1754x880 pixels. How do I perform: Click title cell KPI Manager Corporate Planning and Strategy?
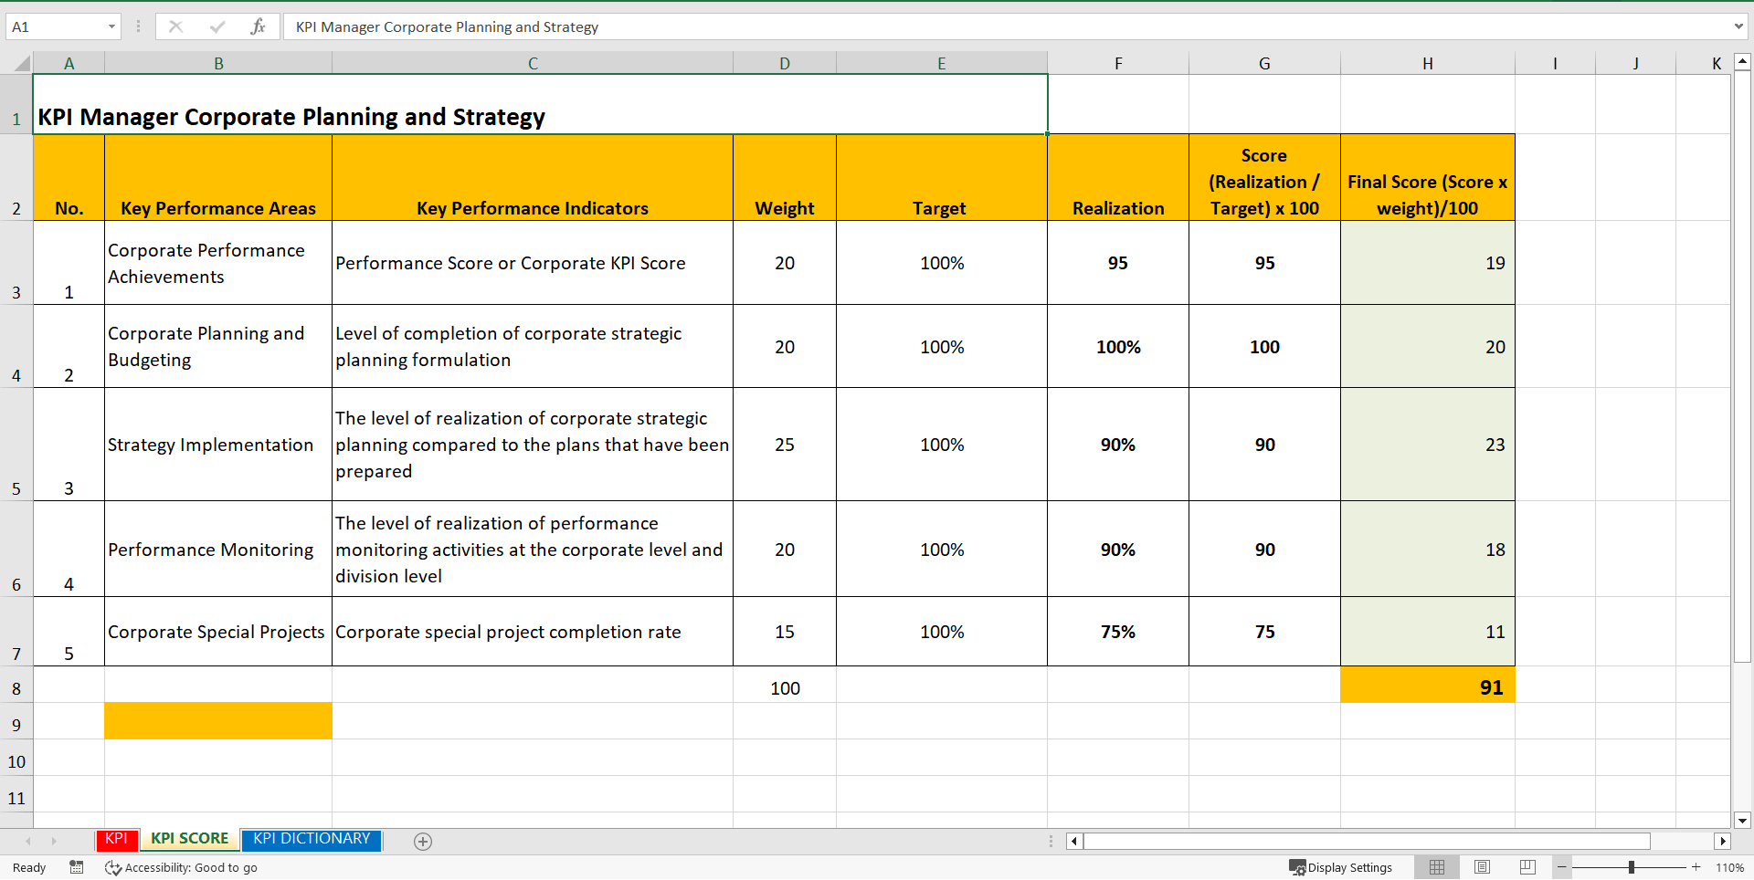[x=540, y=105]
